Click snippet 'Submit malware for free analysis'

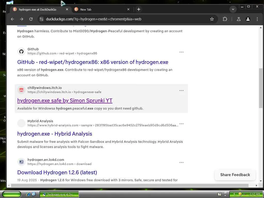click(100, 144)
